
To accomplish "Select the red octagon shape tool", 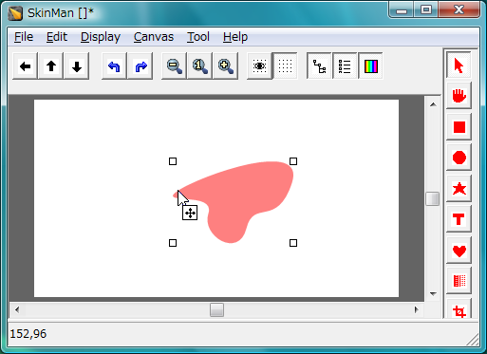I will (459, 158).
